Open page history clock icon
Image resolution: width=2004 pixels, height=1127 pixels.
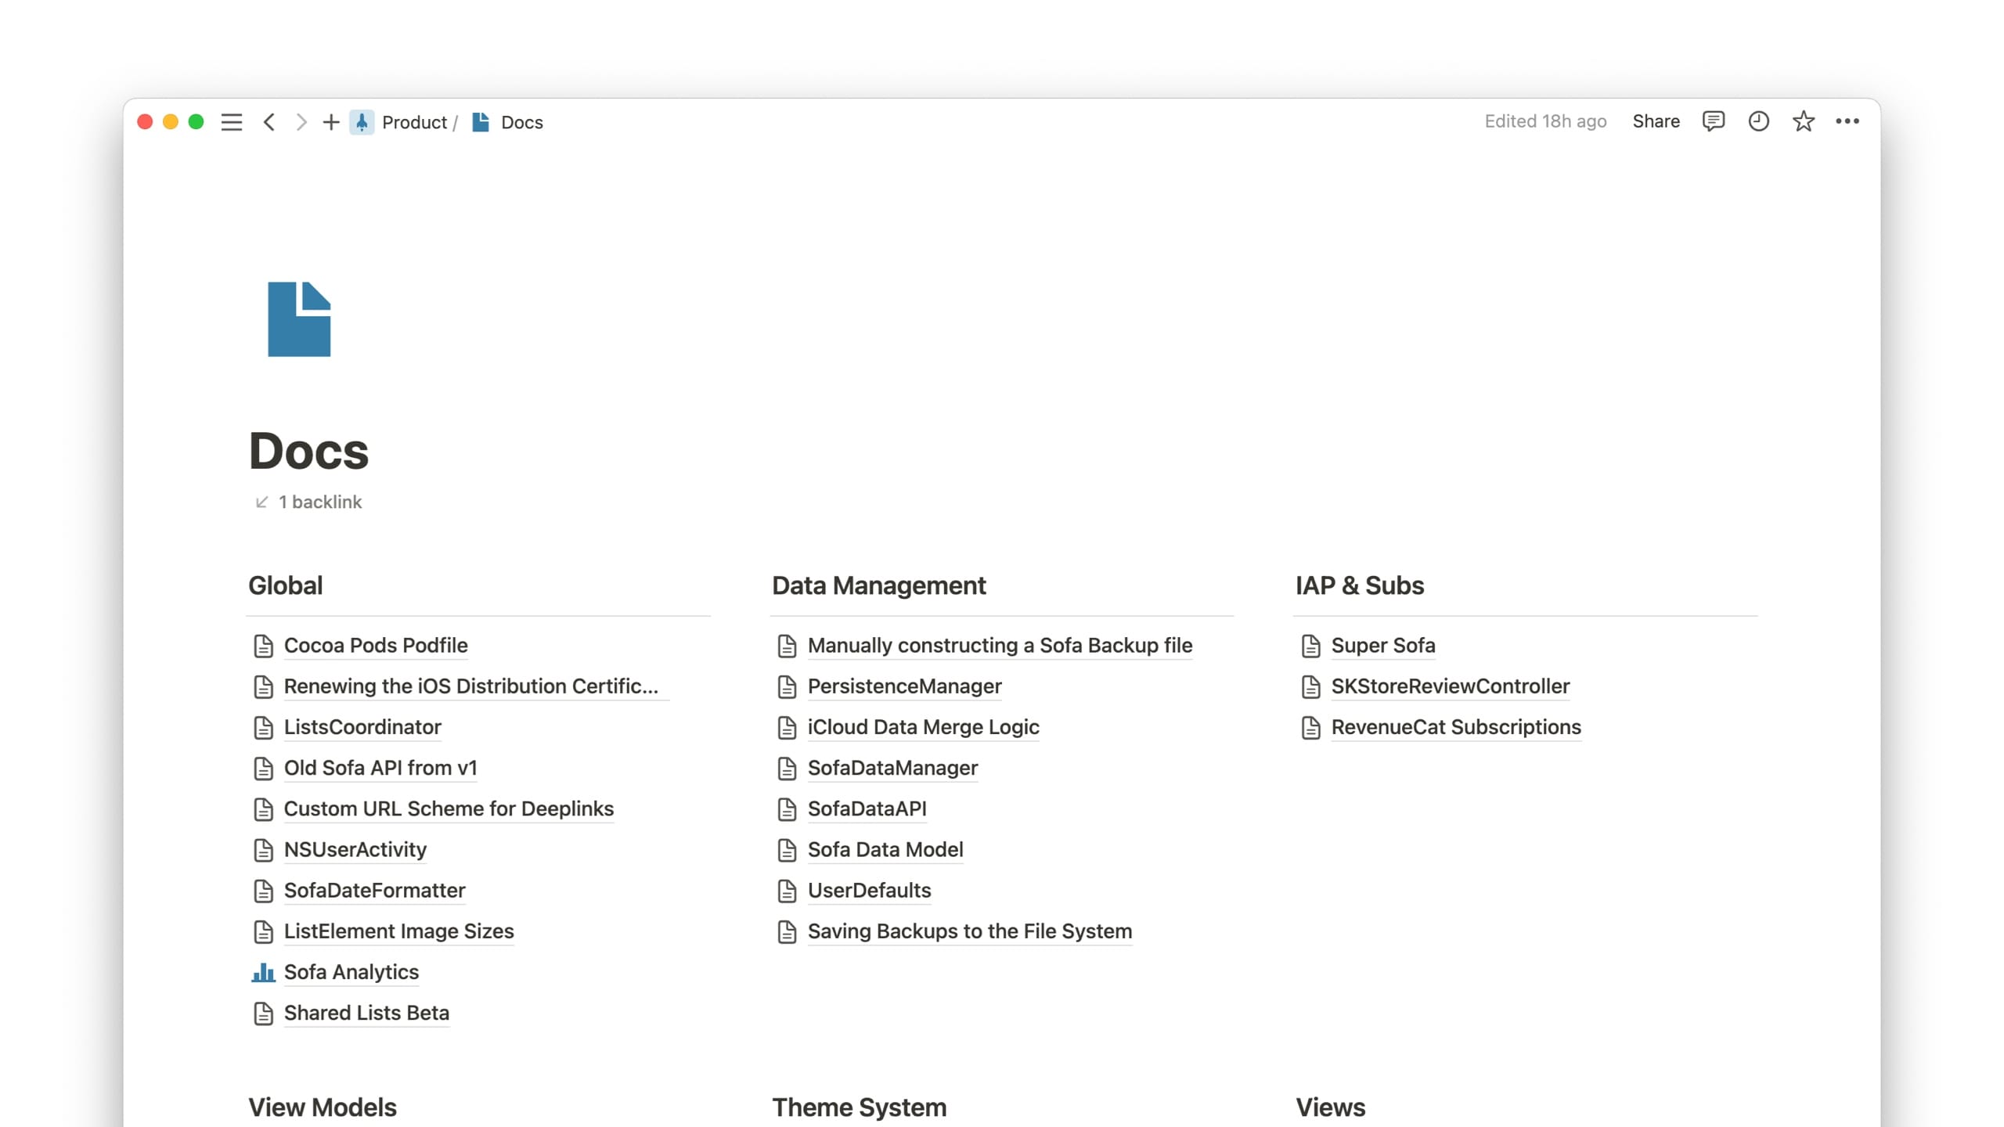[1758, 121]
